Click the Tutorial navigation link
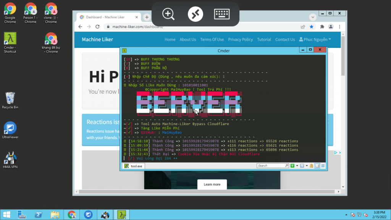Image resolution: width=391 pixels, height=220 pixels. tap(264, 39)
